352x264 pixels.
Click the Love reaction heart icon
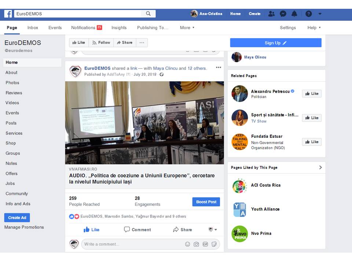point(77,216)
